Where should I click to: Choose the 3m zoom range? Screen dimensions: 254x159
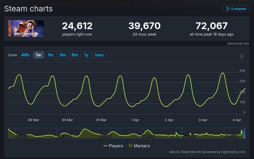(x=63, y=55)
